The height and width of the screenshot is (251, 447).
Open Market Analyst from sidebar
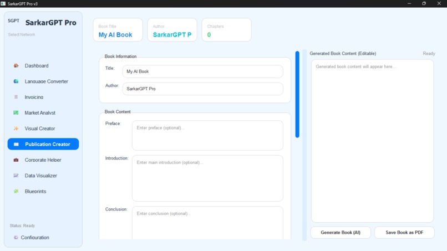[43, 113]
